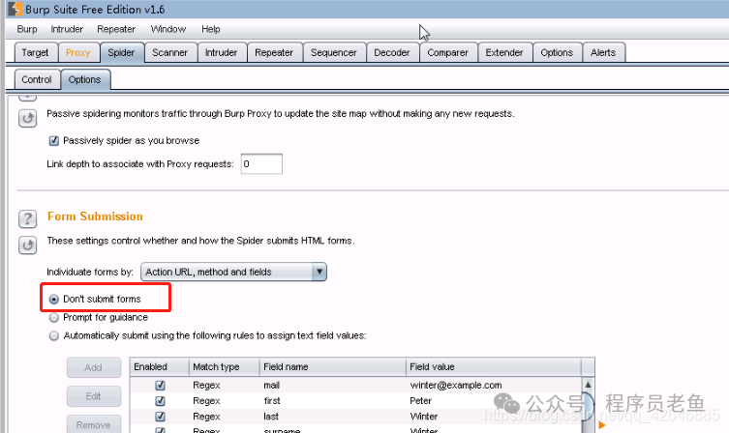
Task: Toggle Passively spider as you browse checkbox
Action: tap(54, 140)
